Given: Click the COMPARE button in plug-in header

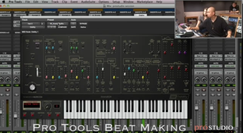Looking at the screenshot, I should (62, 27).
